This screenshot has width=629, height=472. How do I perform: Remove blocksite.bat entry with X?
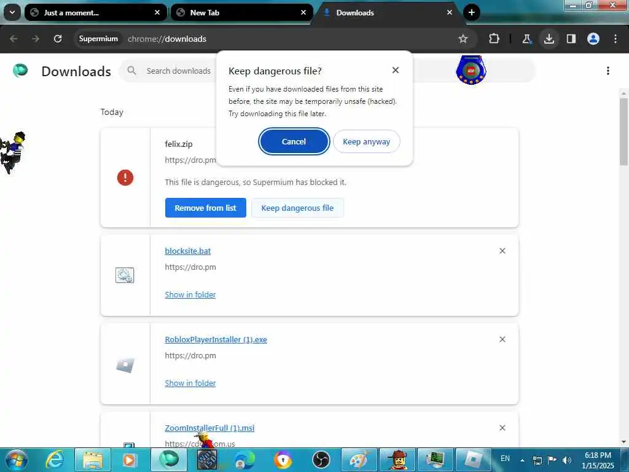(502, 251)
